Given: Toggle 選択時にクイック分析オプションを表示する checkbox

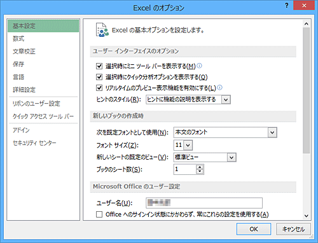Looking at the screenshot, I should pyautogui.click(x=99, y=77).
